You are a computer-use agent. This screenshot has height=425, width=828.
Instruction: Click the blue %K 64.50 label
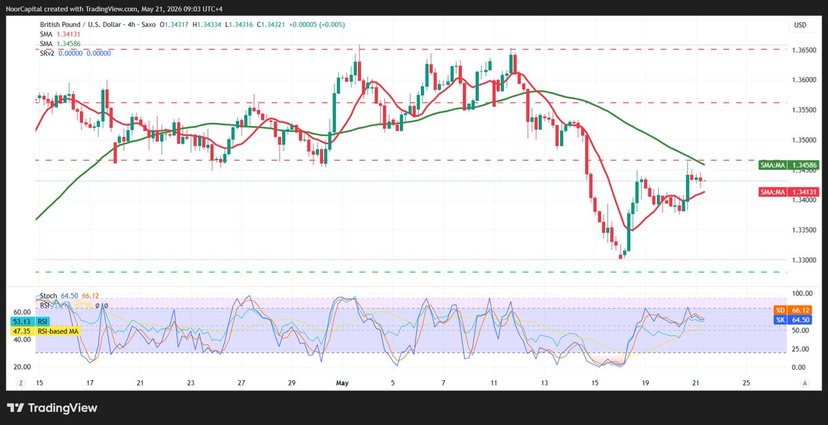click(x=791, y=319)
